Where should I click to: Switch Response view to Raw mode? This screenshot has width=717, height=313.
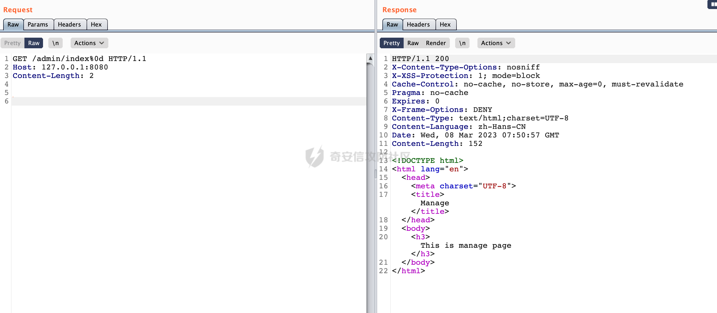(x=412, y=43)
